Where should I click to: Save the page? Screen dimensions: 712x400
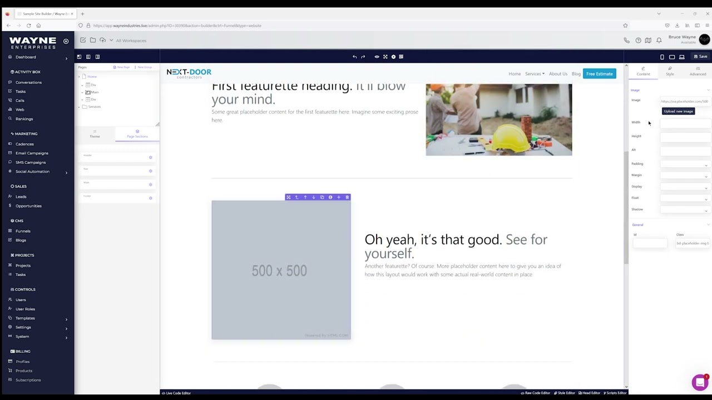pyautogui.click(x=700, y=57)
